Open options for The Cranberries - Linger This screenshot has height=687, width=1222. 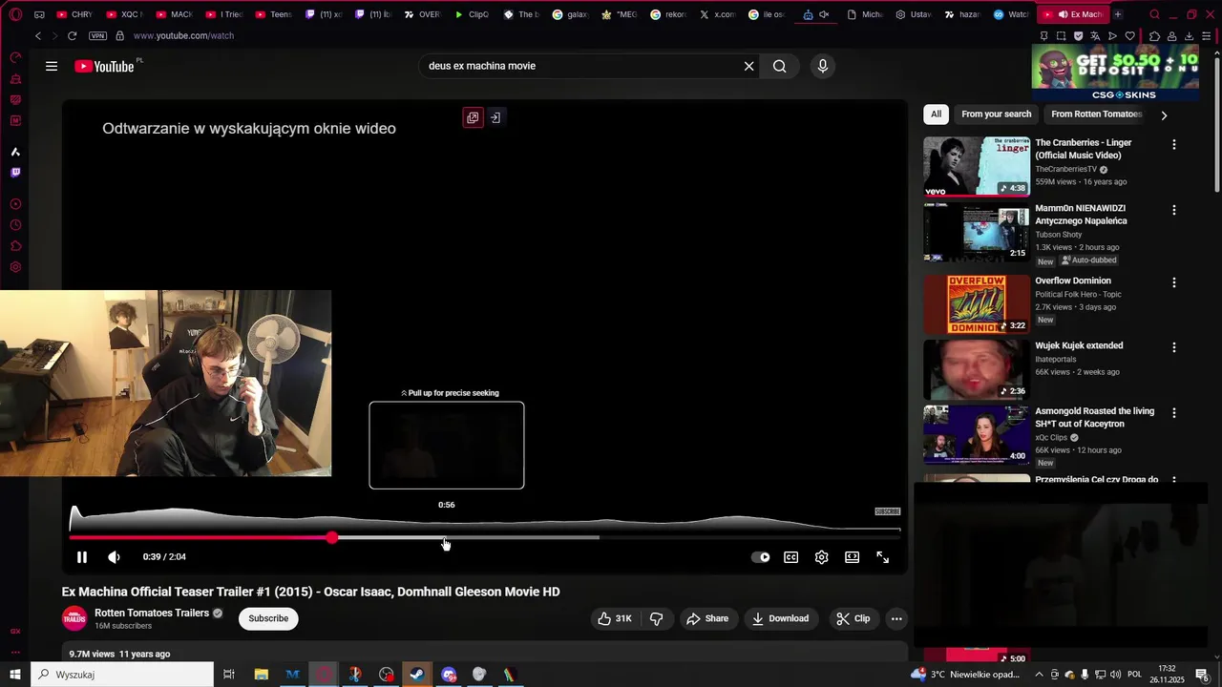coord(1174,145)
